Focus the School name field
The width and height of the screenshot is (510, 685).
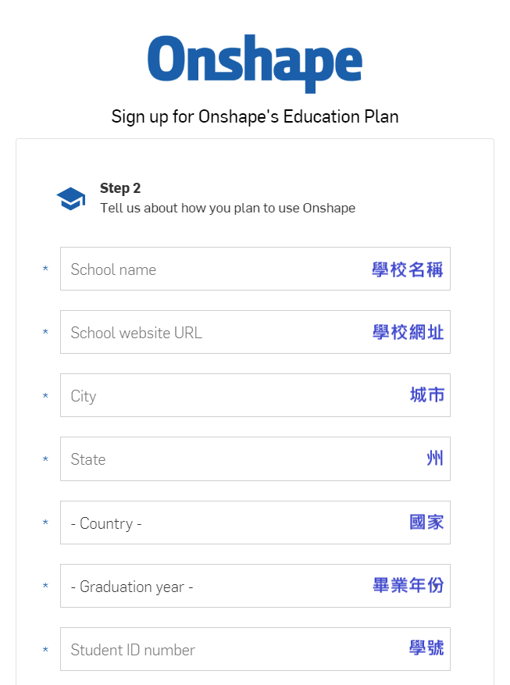[x=255, y=269]
